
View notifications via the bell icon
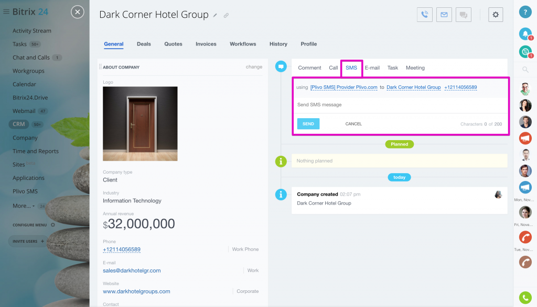tap(525, 33)
